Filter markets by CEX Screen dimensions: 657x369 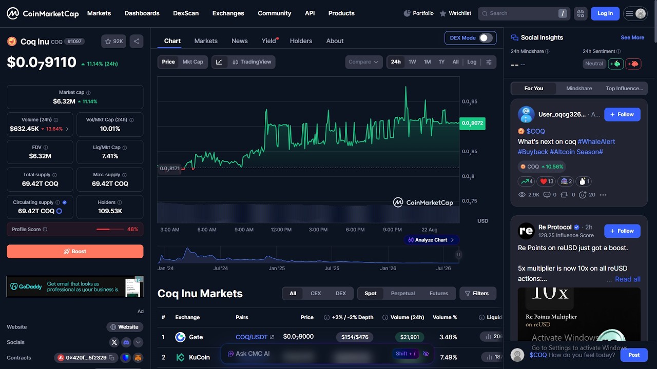pyautogui.click(x=316, y=294)
